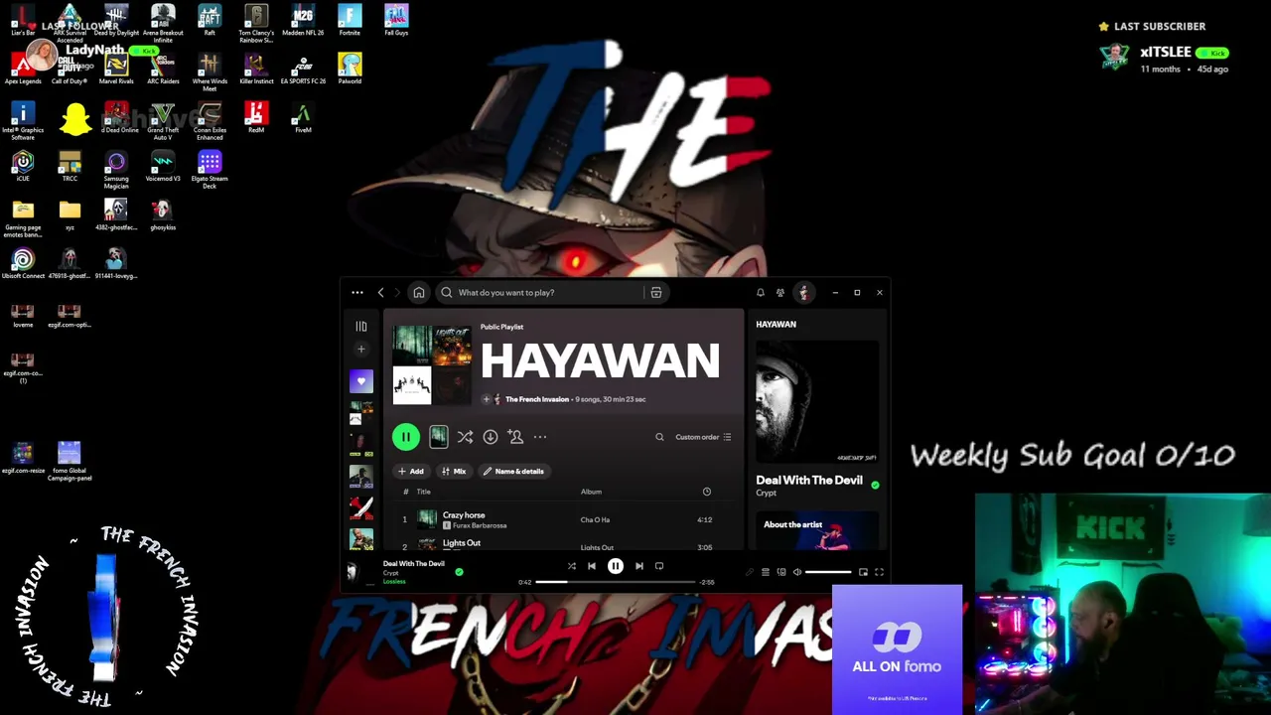The width and height of the screenshot is (1271, 715).
Task: Open Spotify Browse icon in search bar
Action: pyautogui.click(x=656, y=293)
